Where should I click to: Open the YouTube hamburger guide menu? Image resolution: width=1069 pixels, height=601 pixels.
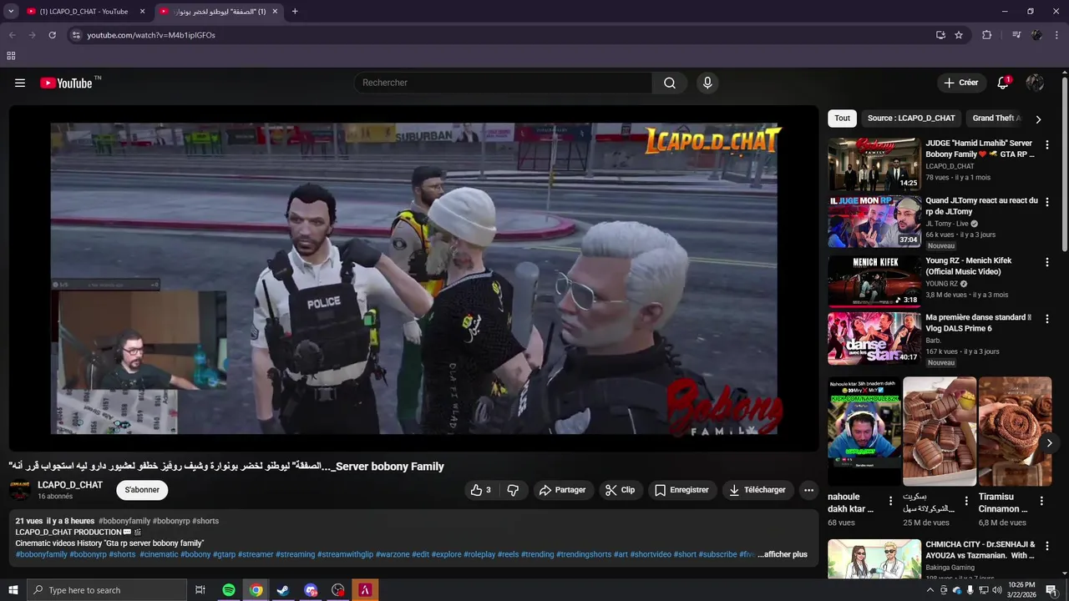coord(20,83)
